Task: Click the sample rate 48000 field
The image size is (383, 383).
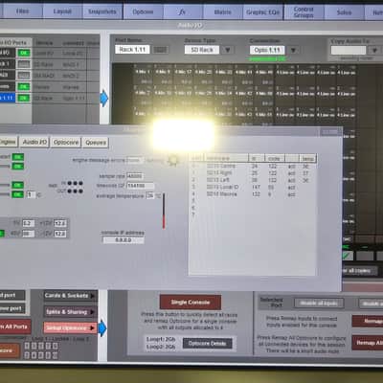Action: tap(134, 176)
